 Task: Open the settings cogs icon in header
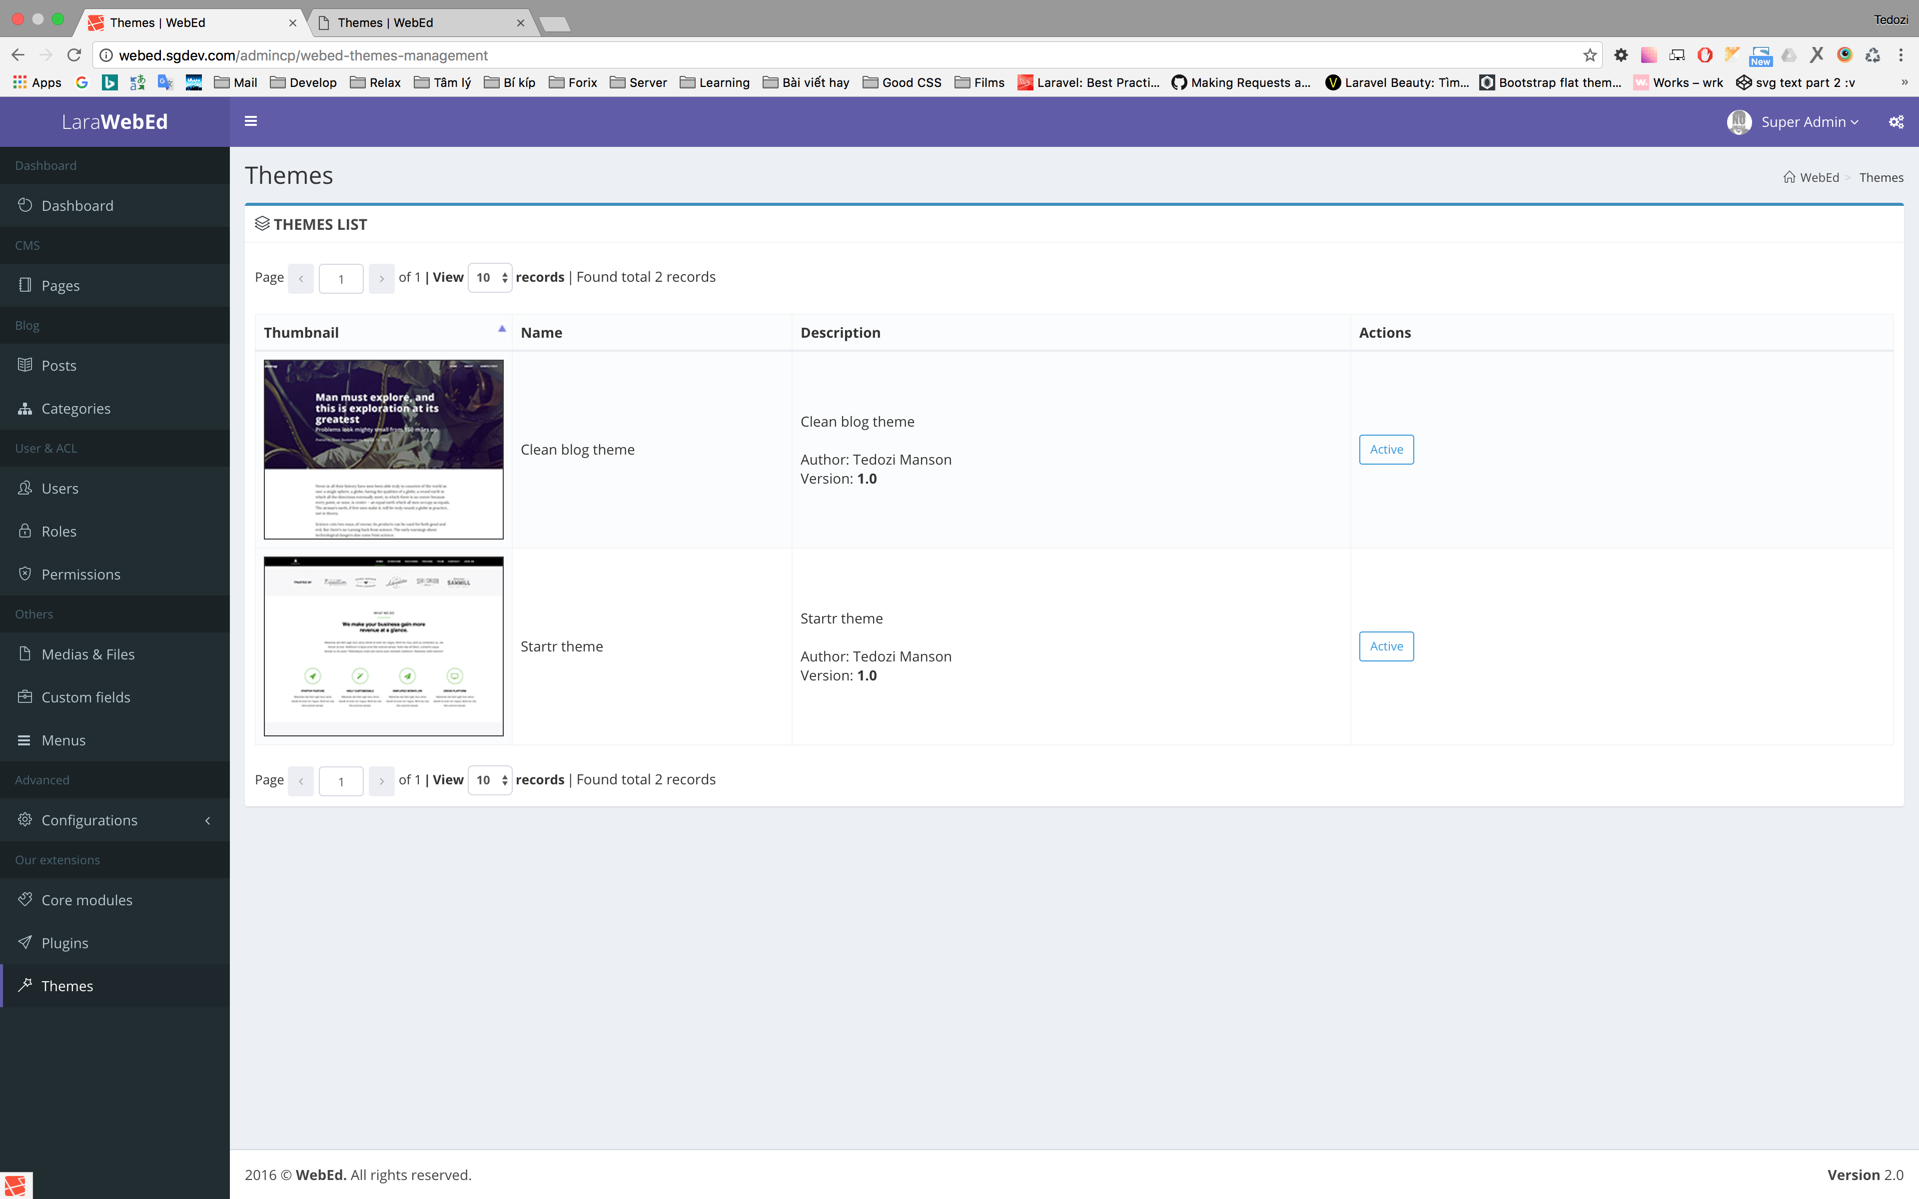click(1896, 122)
